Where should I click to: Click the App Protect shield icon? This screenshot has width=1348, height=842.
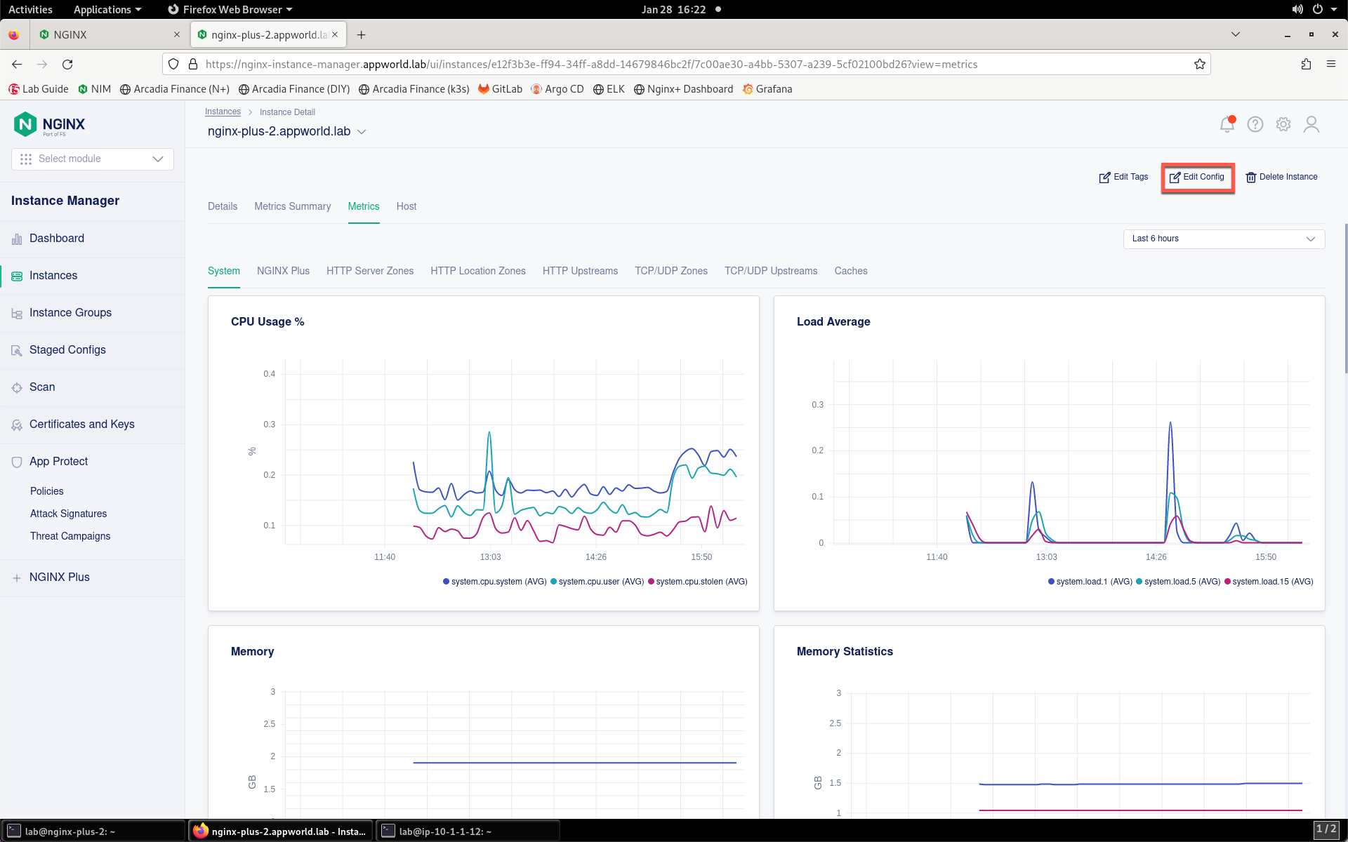tap(17, 462)
